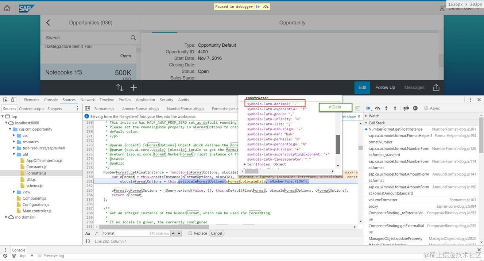Hide the file navigator pane

(88, 108)
